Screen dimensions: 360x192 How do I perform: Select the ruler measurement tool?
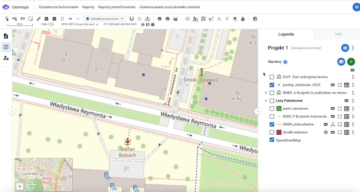click(39, 19)
